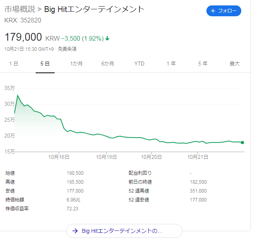This screenshot has height=239, width=256.
Task: Choose the 1年 range tab
Action: (x=171, y=64)
